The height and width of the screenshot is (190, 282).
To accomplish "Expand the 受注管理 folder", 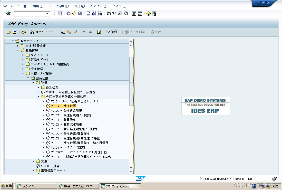I will pyautogui.click(x=23, y=69).
